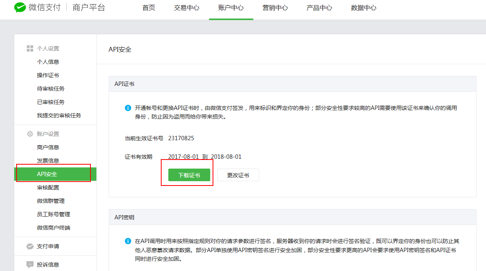486x271 pixels.
Task: Open 商户信息 under account settings
Action: (x=48, y=147)
